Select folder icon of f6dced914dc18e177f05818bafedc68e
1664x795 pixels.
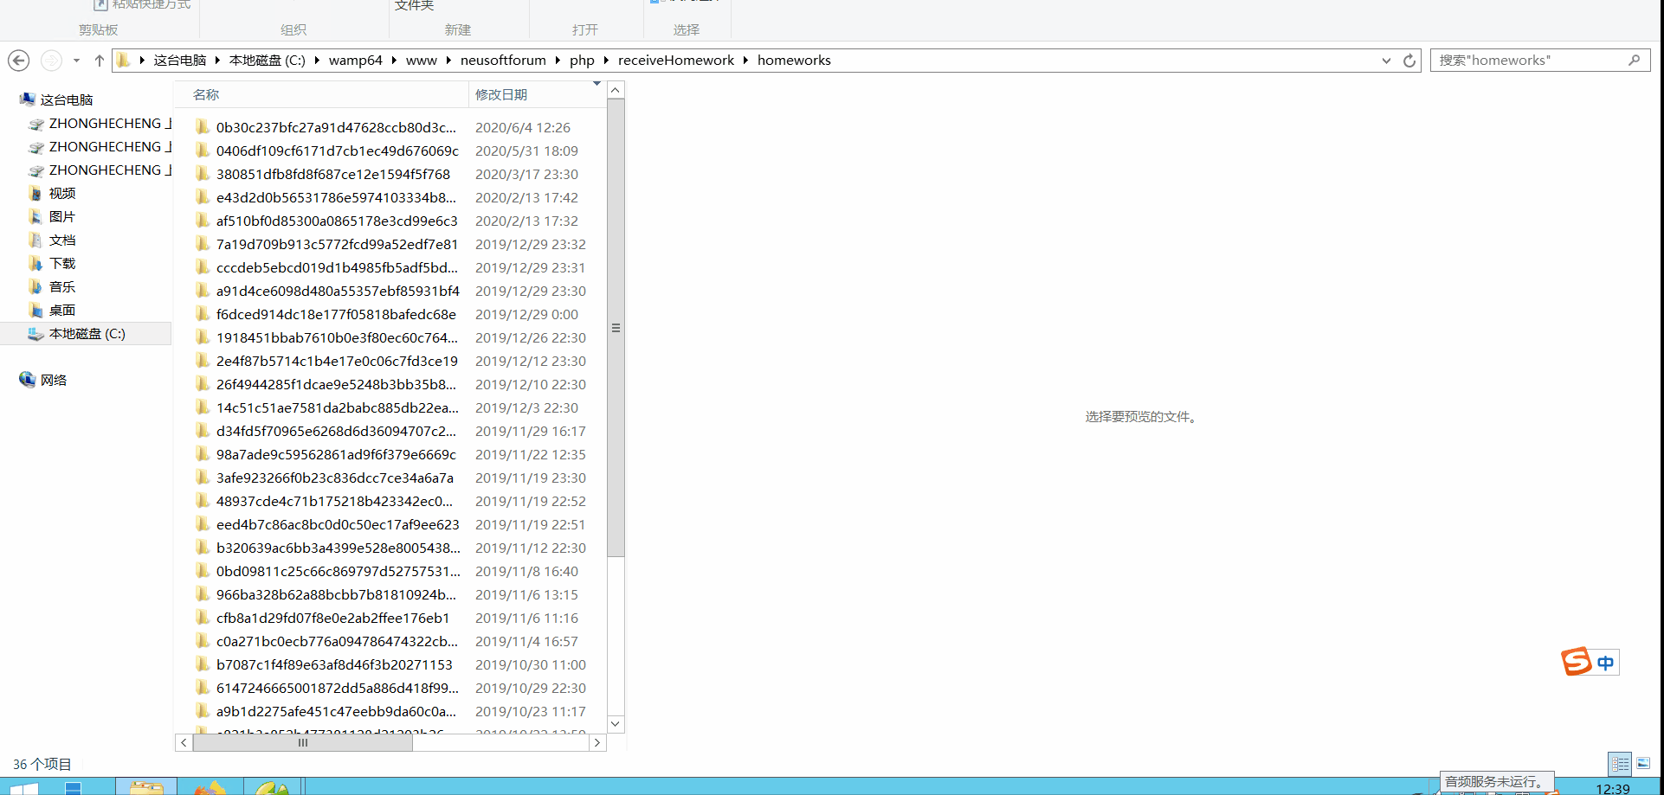pos(203,314)
